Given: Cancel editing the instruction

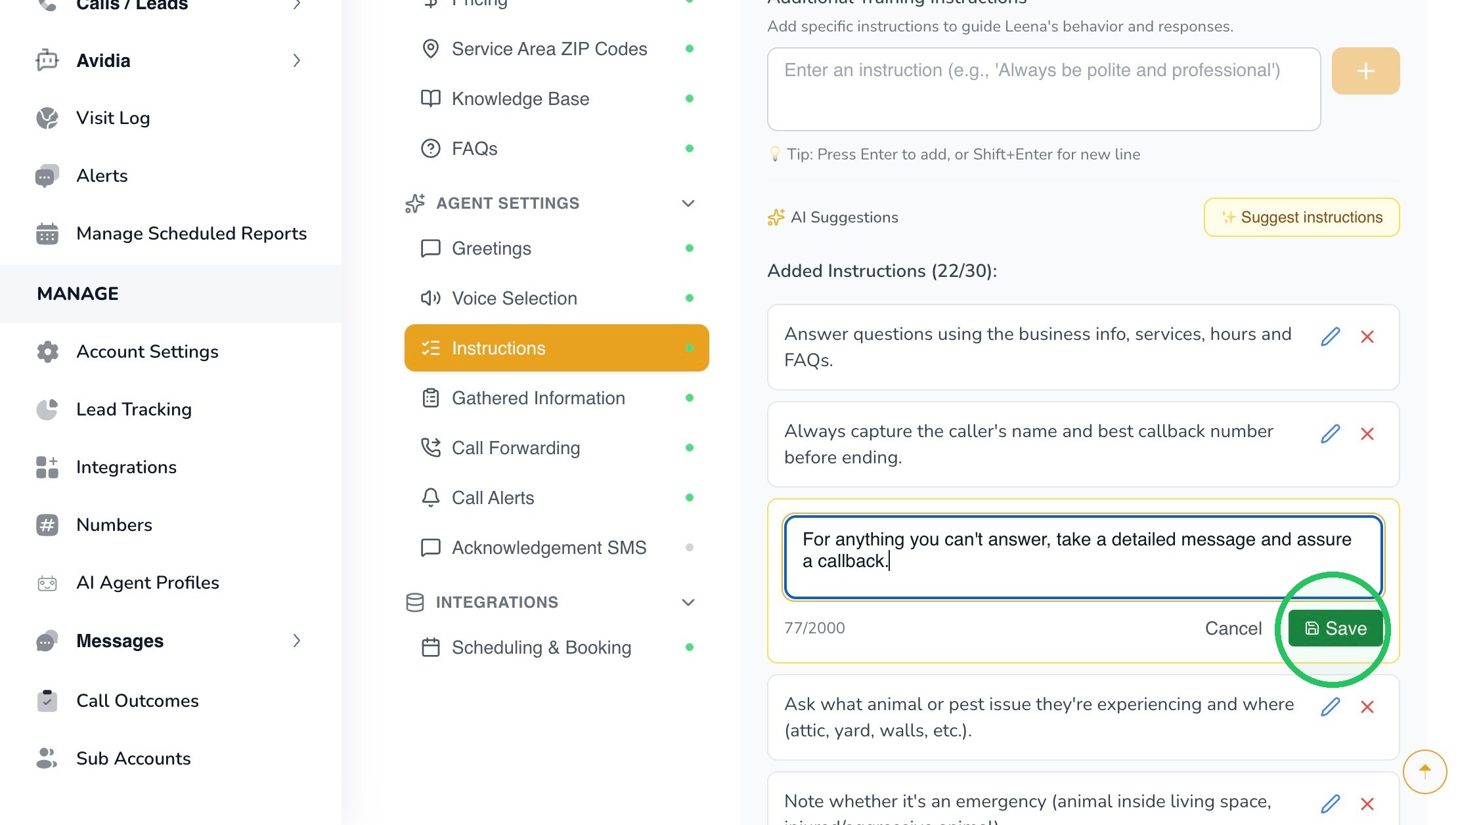Looking at the screenshot, I should click(x=1233, y=628).
